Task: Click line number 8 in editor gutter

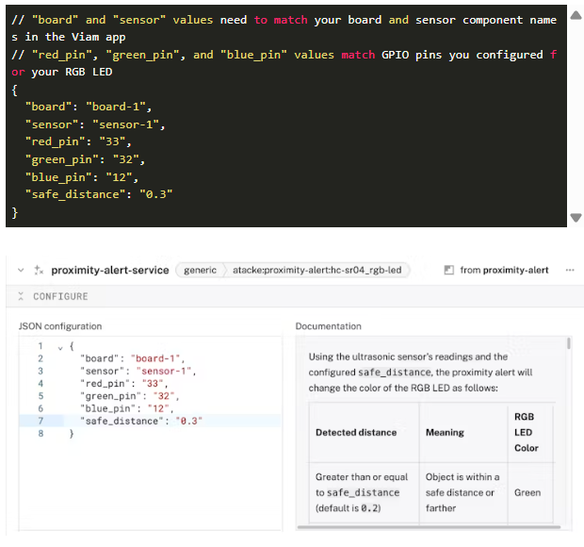Action: point(41,433)
